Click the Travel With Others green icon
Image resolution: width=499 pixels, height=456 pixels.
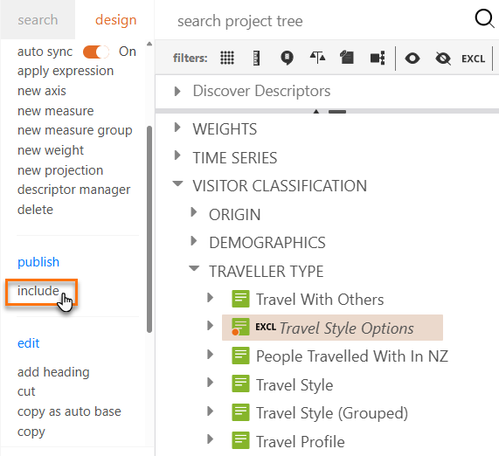coord(240,299)
